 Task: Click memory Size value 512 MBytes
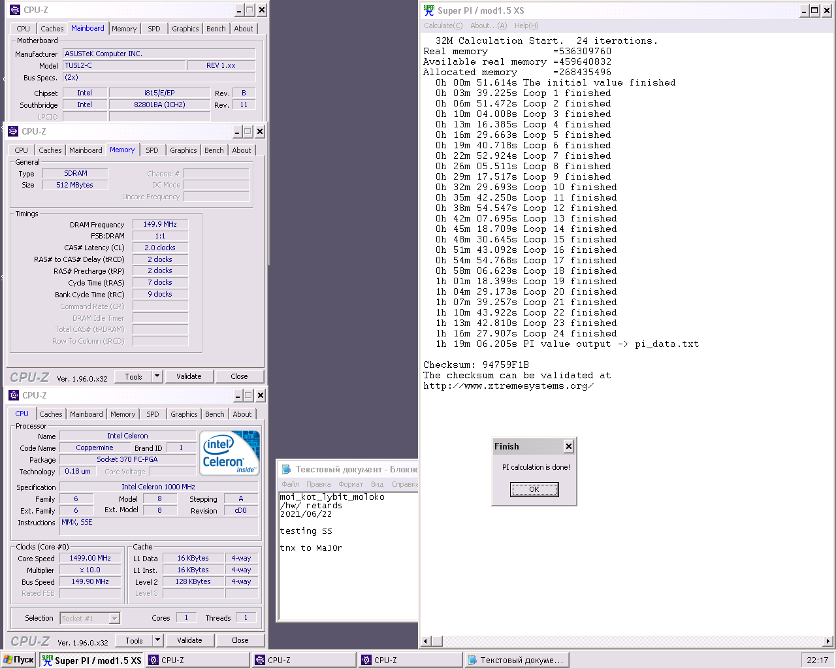pos(75,185)
